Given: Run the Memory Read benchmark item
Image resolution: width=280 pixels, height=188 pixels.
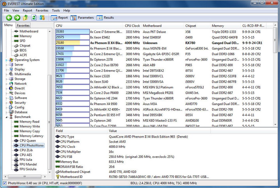Looking at the screenshot, I should [29, 122].
